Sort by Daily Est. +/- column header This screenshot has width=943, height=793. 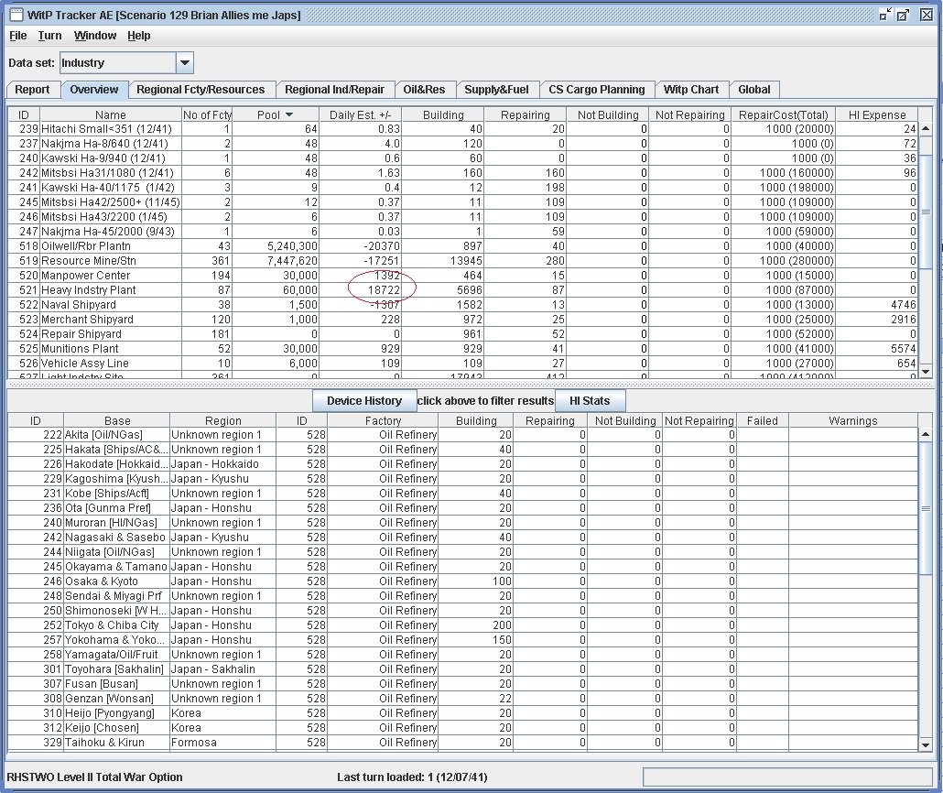pyautogui.click(x=360, y=115)
